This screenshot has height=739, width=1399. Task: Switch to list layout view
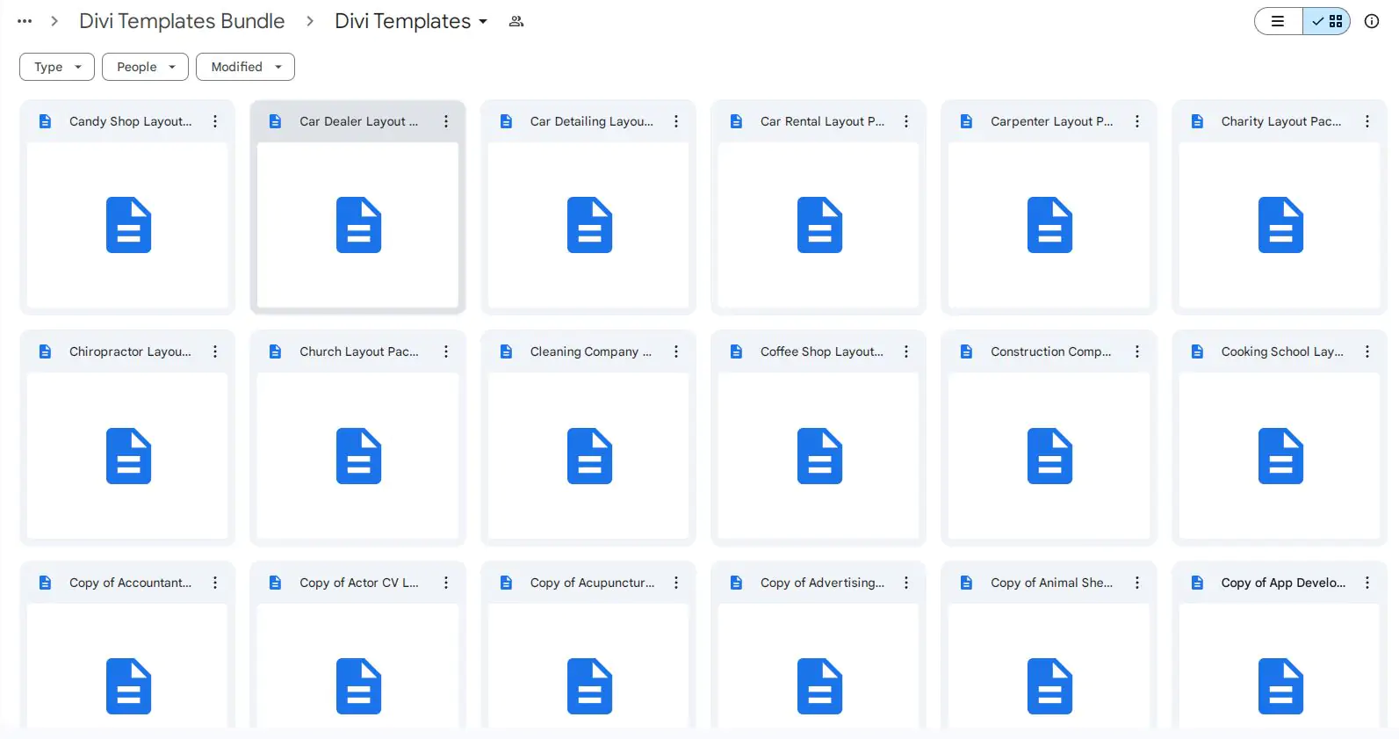(1279, 21)
